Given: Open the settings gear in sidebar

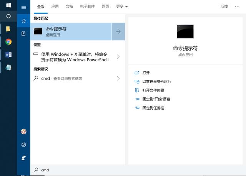Looking at the screenshot, I should pos(23,145).
